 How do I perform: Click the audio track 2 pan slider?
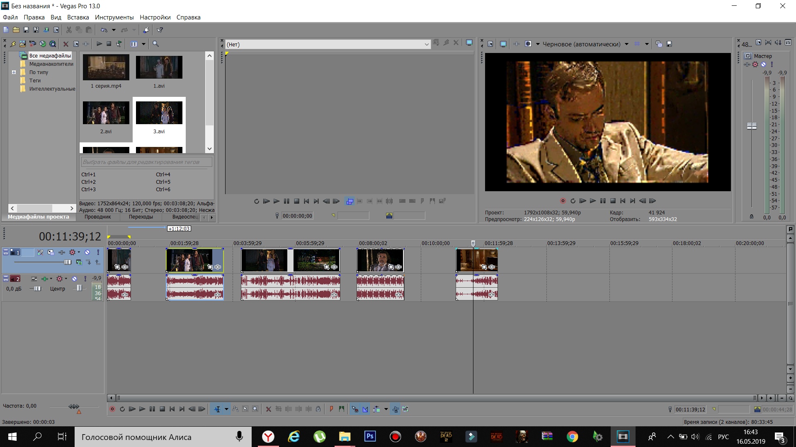pos(79,288)
